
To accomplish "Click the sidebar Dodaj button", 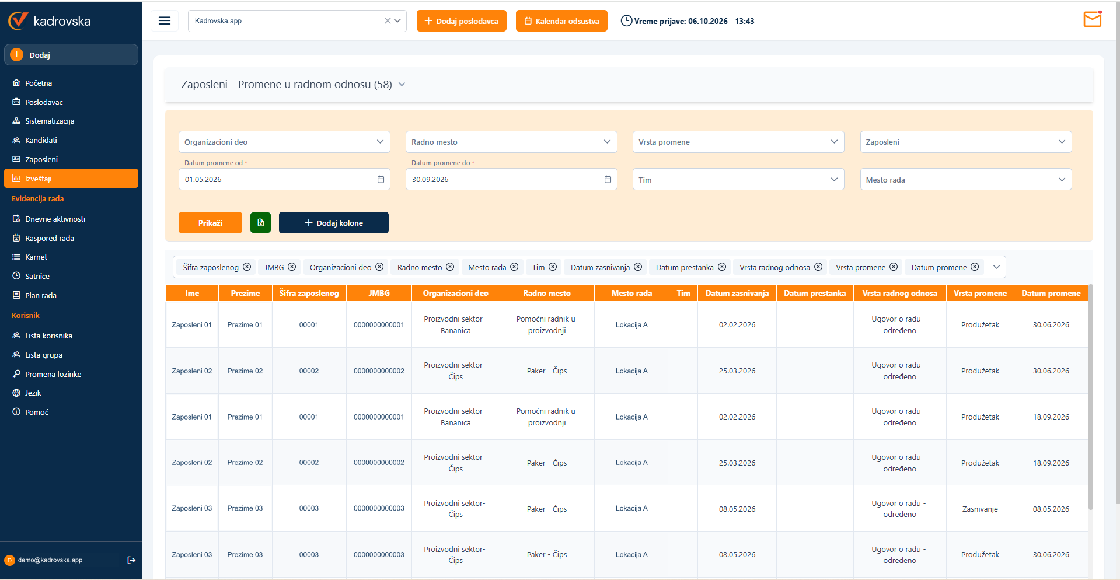I will pos(71,55).
